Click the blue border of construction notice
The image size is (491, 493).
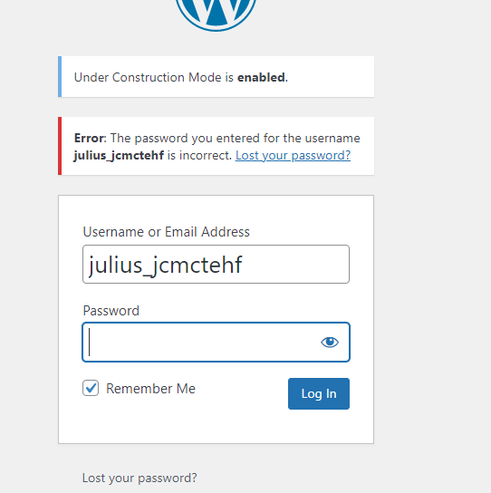60,77
